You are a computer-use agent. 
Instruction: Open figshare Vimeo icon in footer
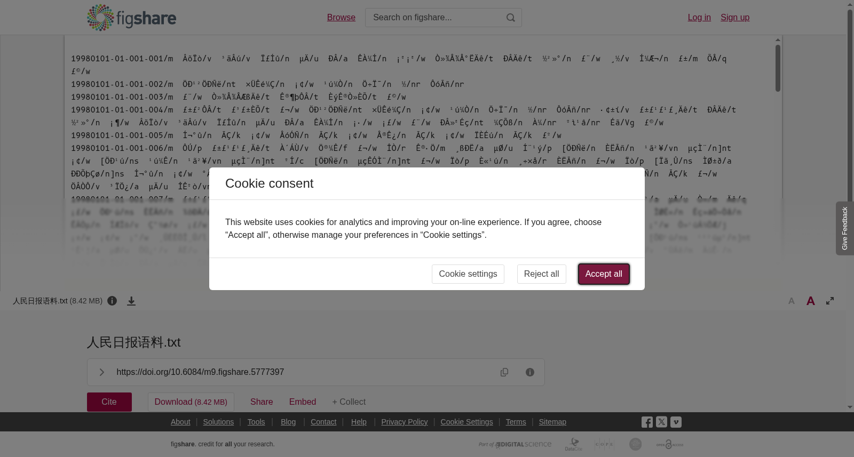[676, 422]
